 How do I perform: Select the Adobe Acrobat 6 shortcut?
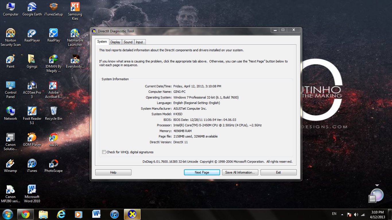pos(54,90)
